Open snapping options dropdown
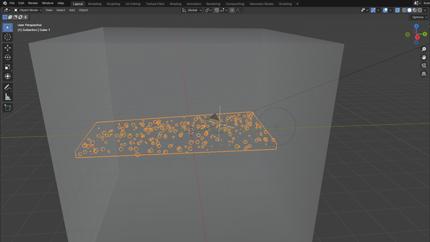This screenshot has width=430, height=242. click(x=224, y=10)
